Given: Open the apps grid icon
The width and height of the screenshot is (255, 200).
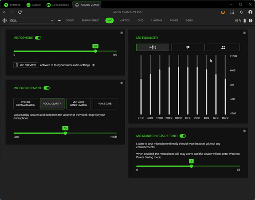Looking at the screenshot, I should [x=232, y=12].
